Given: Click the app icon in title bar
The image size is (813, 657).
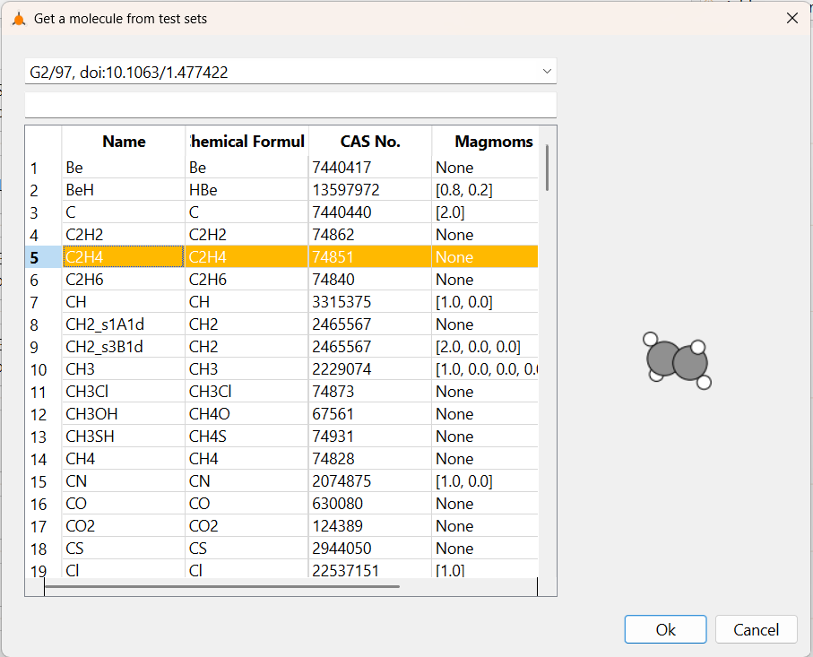Looking at the screenshot, I should pyautogui.click(x=19, y=19).
